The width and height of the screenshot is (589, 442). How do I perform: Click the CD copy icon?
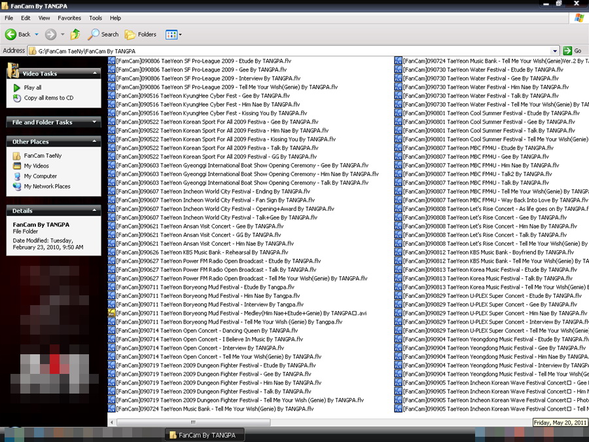tap(17, 98)
